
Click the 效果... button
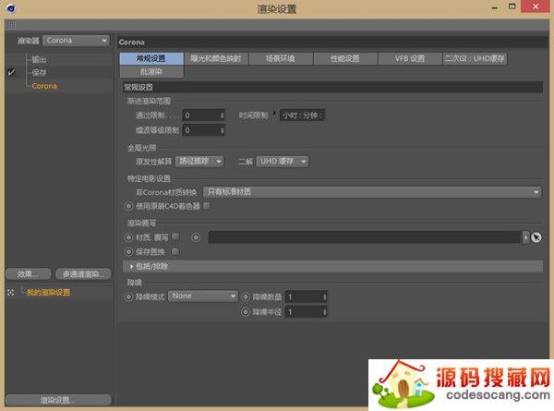[26, 274]
